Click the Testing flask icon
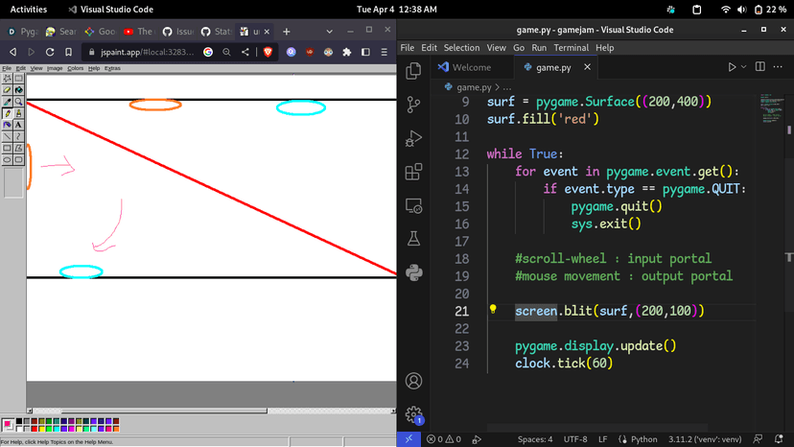Screen dimensions: 794x447 (x=414, y=239)
